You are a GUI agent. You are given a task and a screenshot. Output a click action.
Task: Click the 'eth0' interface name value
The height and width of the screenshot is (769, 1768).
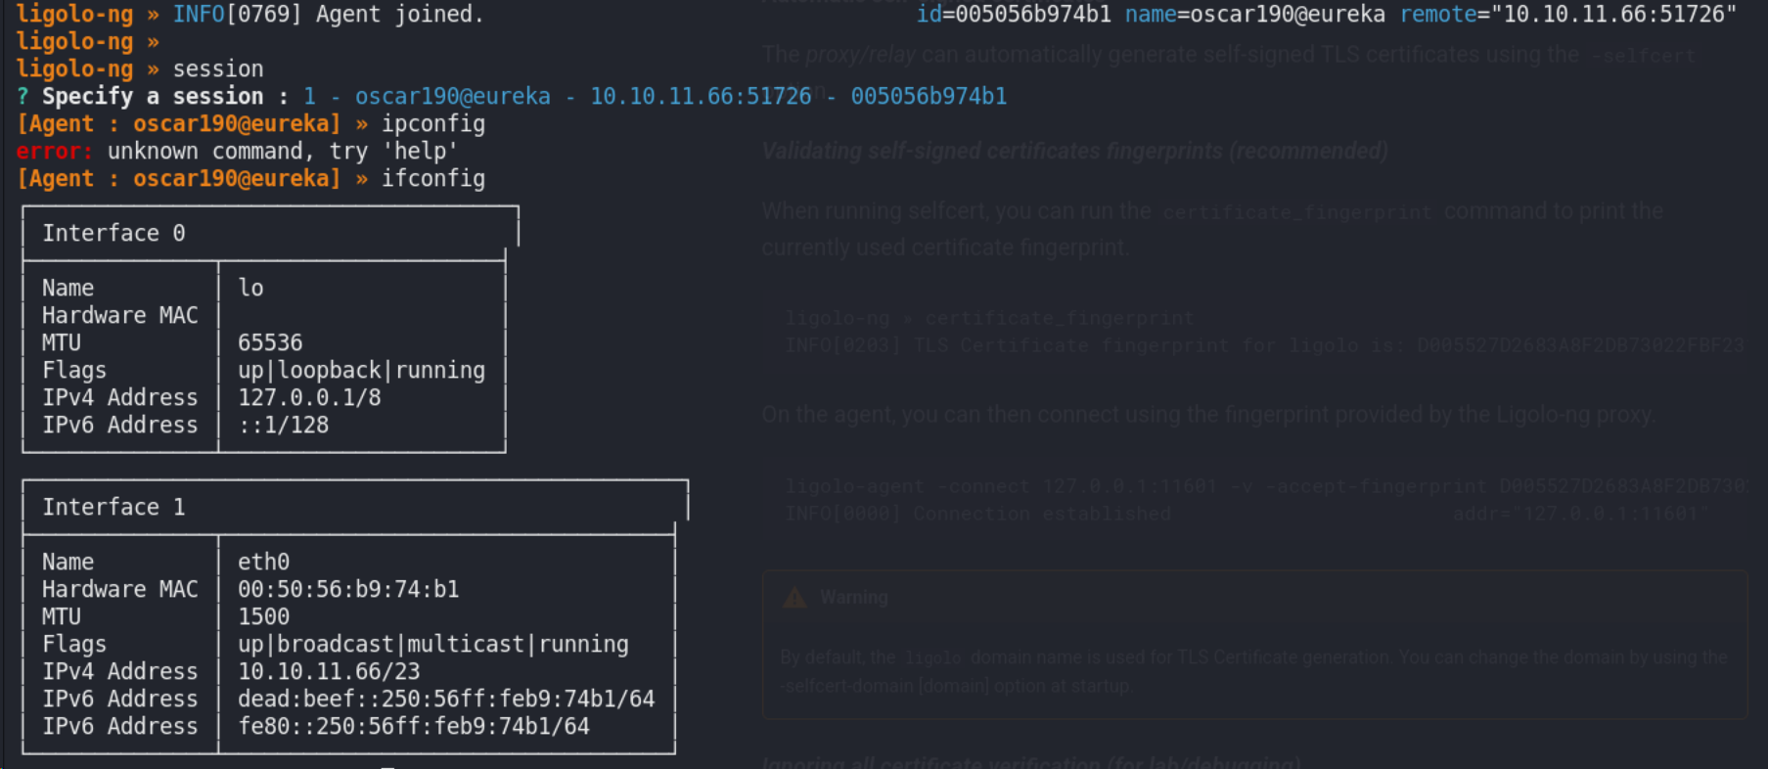263,563
